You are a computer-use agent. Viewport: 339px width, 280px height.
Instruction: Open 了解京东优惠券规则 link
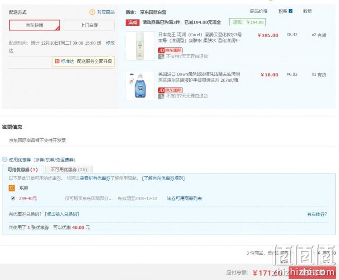(164, 178)
